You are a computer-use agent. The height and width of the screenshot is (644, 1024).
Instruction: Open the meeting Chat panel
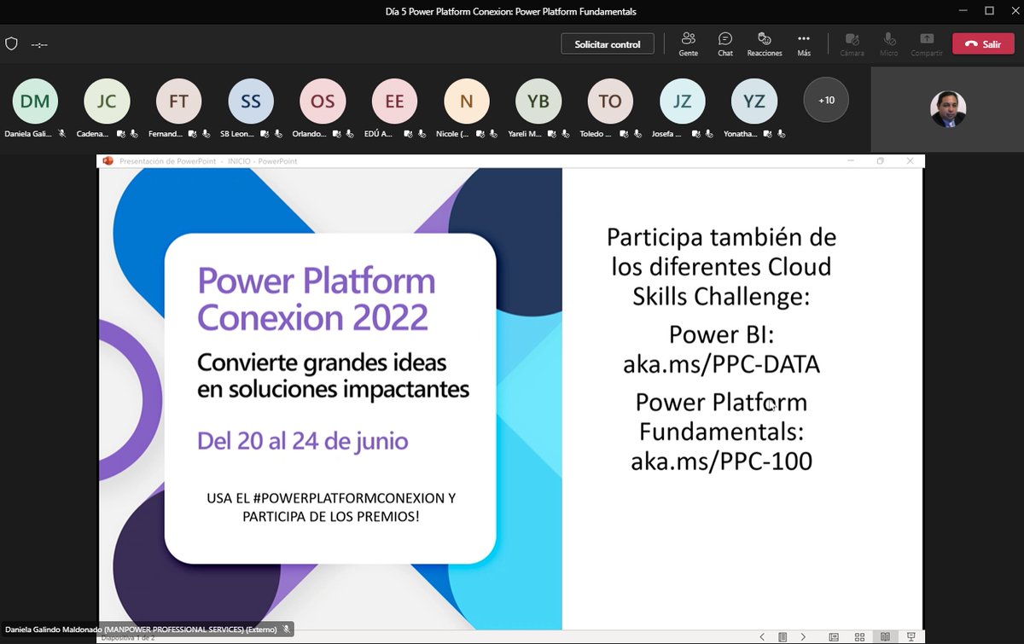coord(725,44)
